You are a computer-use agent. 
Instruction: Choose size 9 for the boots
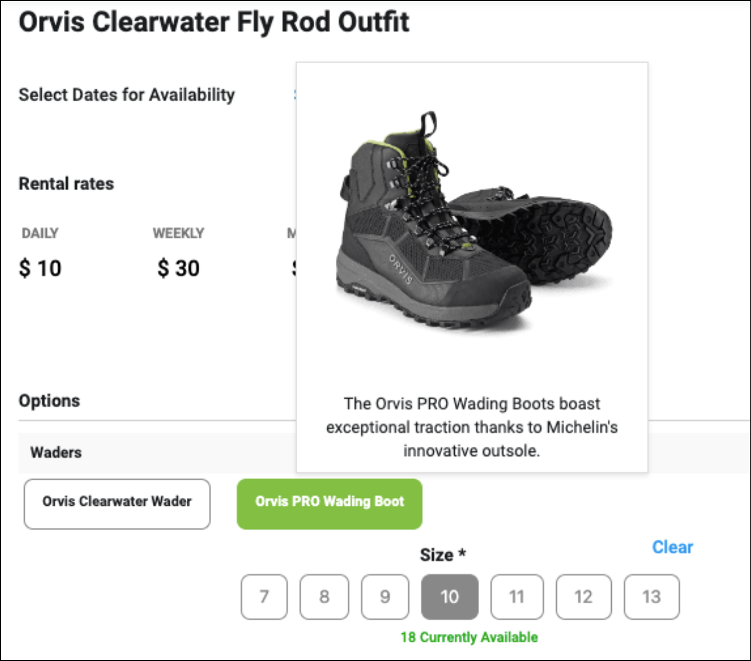385,597
